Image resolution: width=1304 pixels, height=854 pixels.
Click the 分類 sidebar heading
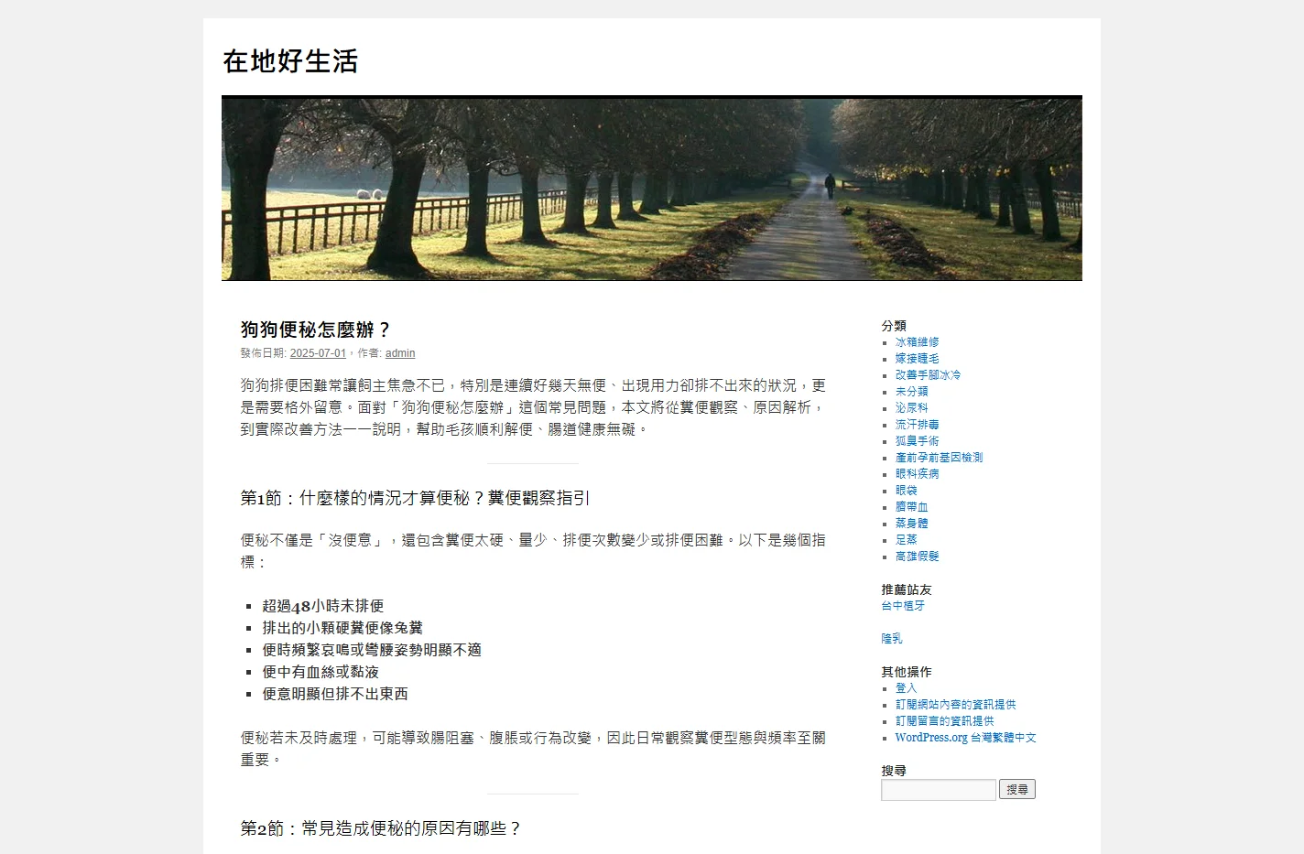point(894,326)
